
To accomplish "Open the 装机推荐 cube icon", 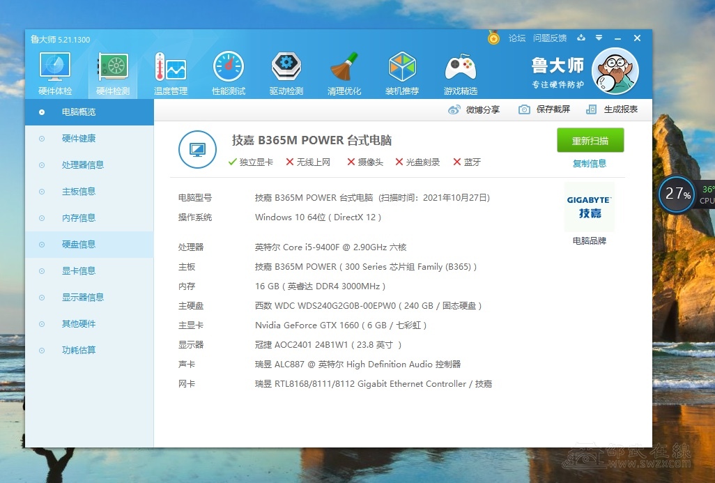I will (x=402, y=73).
